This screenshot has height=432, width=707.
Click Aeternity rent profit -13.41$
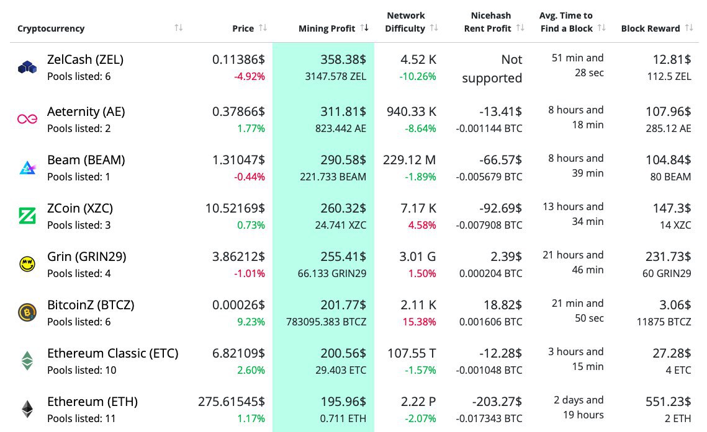[500, 112]
